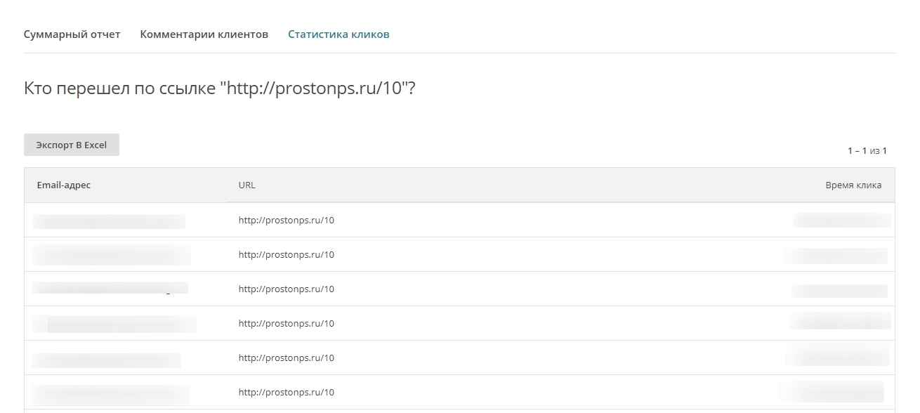The image size is (920, 413).
Task: Sort by the Email-адрес column header
Action: 64,185
